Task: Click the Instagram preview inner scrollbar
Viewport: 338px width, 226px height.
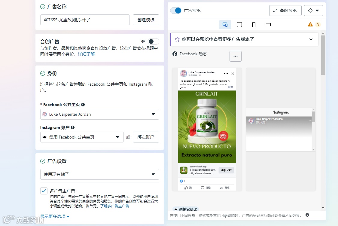Action: pos(314,117)
